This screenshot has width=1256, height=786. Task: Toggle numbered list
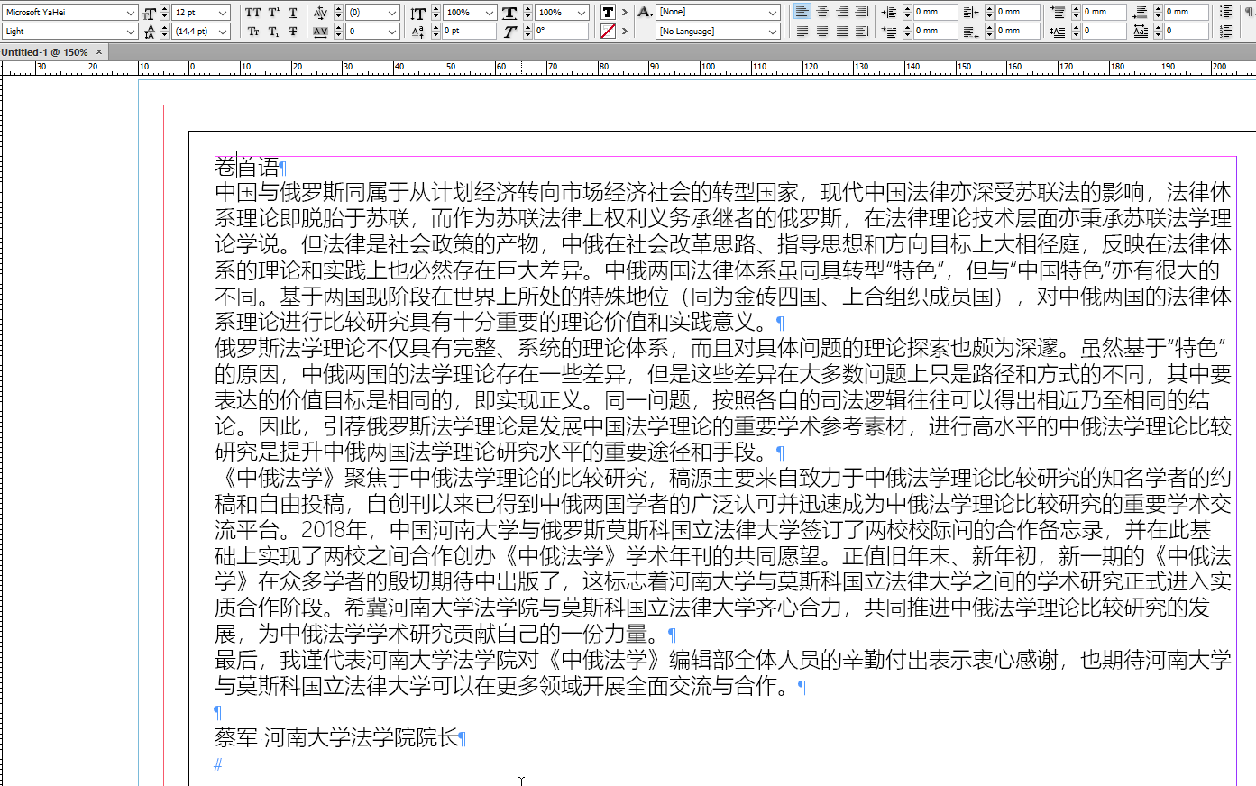coord(1226,32)
